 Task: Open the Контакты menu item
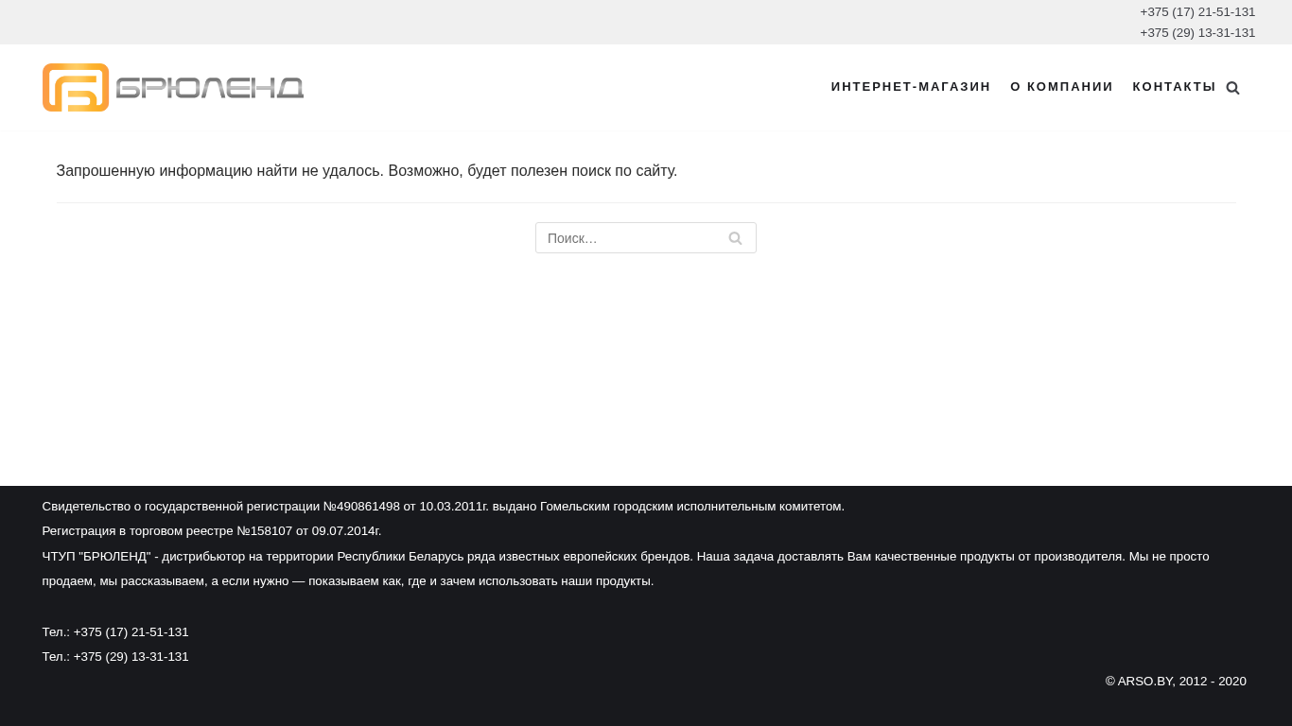point(1174,87)
